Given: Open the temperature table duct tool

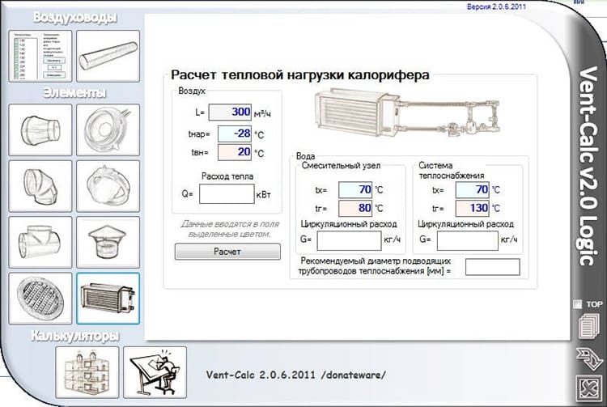Looking at the screenshot, I should pyautogui.click(x=40, y=56).
